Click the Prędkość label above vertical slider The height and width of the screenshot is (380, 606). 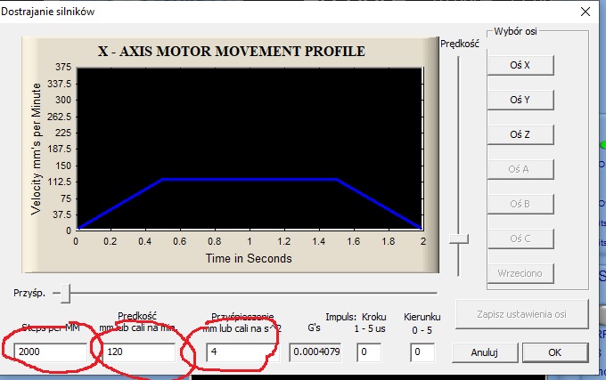[460, 44]
